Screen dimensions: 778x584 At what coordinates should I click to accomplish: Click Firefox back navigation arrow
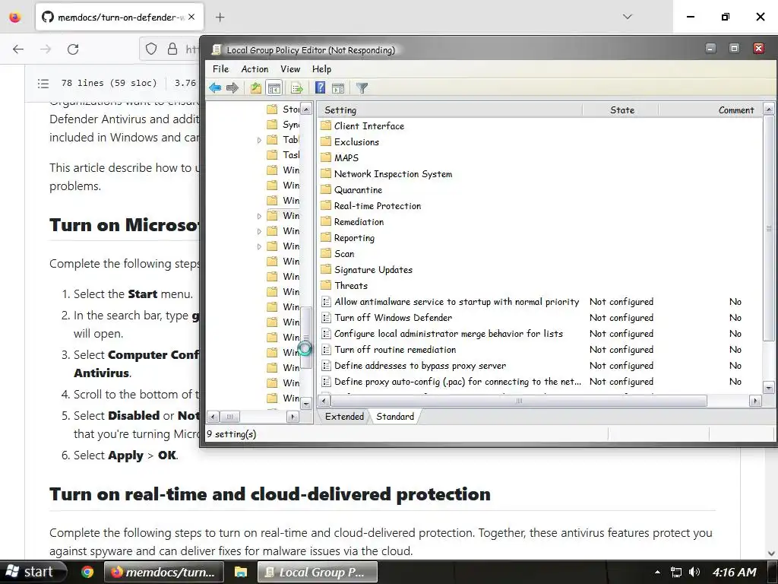18,49
